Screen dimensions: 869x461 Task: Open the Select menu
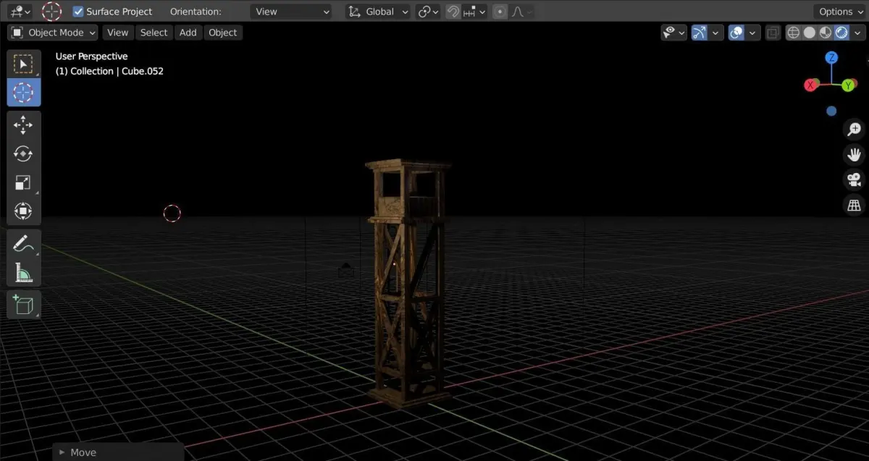coord(154,33)
